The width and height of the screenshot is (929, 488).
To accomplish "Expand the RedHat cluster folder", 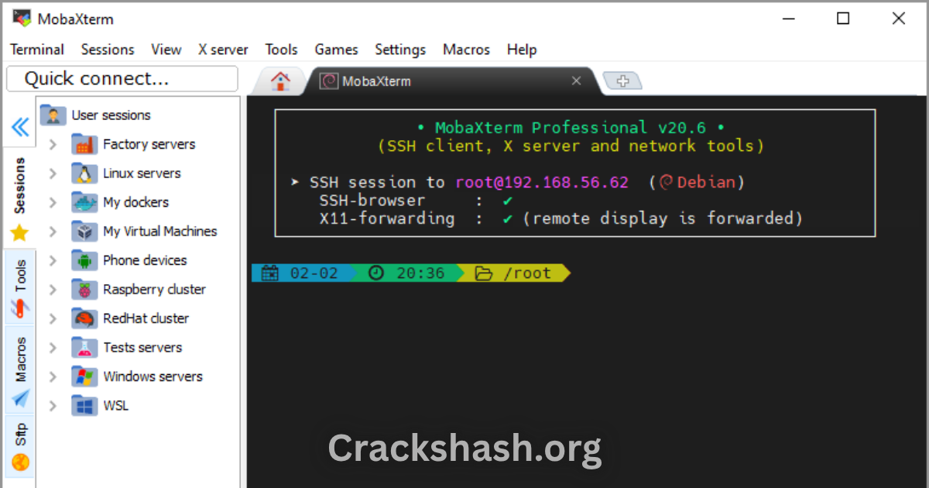I will [x=53, y=319].
